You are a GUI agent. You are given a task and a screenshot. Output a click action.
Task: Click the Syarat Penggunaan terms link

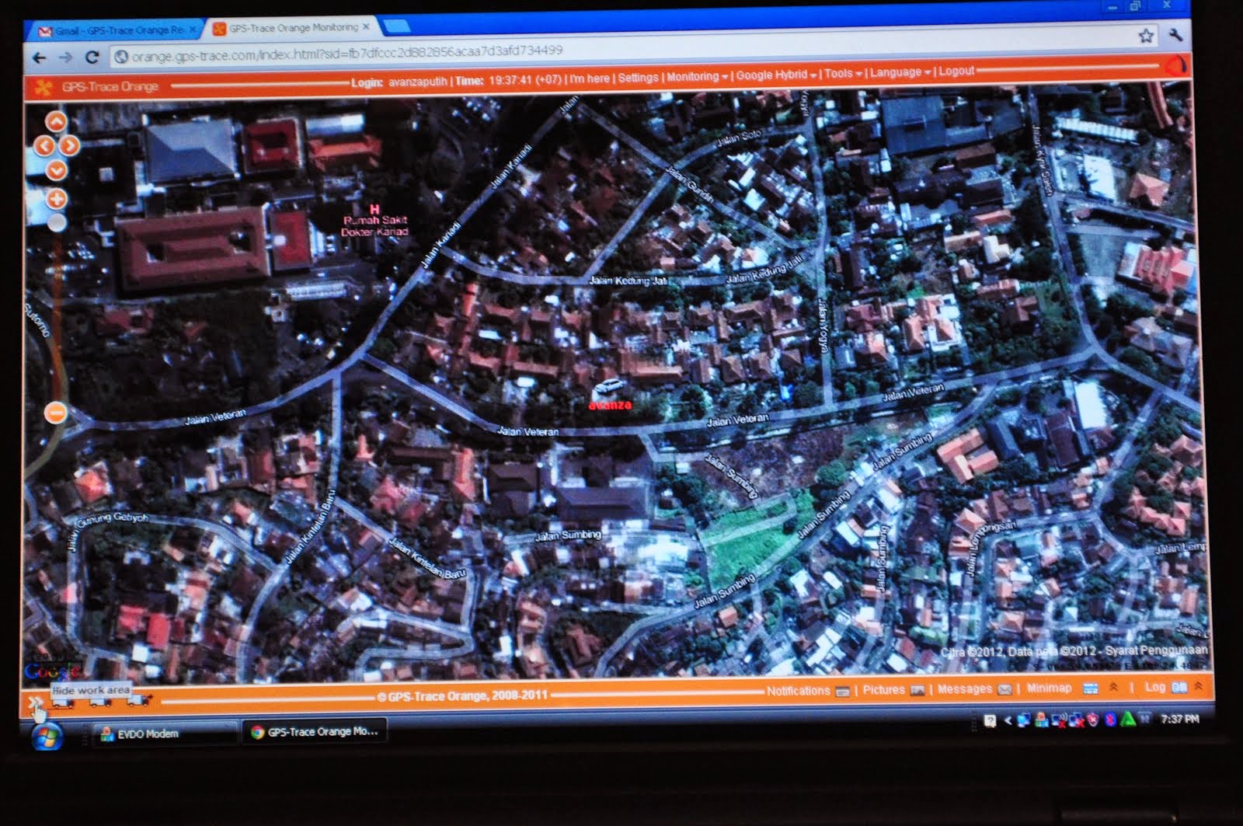[x=1157, y=650]
